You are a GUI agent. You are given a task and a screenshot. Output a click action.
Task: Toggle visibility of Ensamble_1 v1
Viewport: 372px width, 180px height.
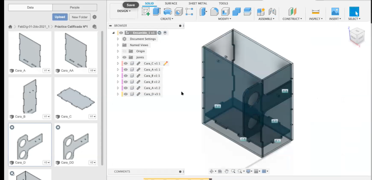[x=121, y=33]
